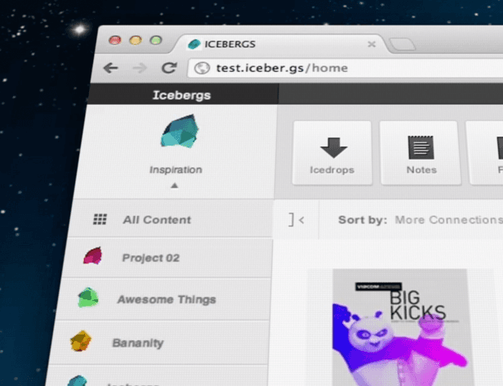
Task: Click the green Awesome Things iceberg icon
Action: point(88,298)
